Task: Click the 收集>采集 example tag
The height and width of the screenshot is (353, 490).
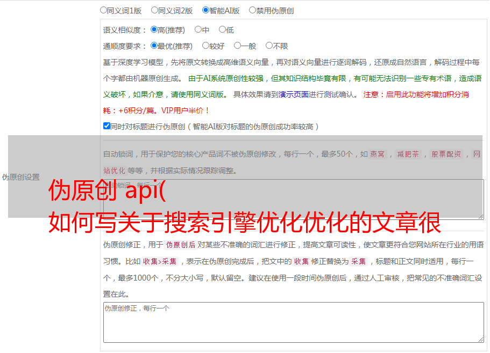Action: pos(160,262)
